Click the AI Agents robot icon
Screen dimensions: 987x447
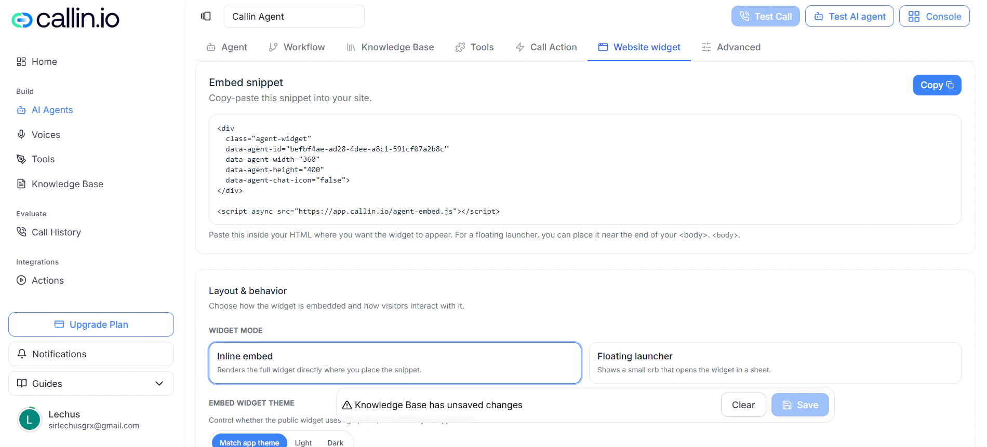[21, 110]
